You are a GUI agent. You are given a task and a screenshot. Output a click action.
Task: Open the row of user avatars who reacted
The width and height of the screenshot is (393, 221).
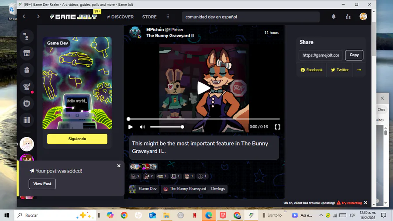coord(144,166)
